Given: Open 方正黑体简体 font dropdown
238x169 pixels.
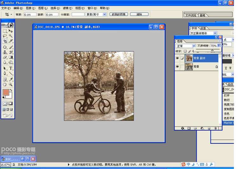Looking at the screenshot, I should (x=215, y=33).
